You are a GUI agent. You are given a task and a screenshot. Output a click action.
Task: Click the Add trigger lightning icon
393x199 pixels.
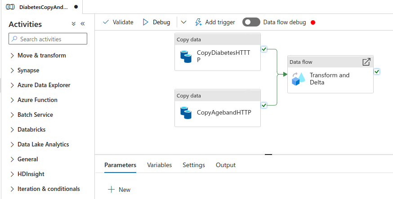pos(198,22)
